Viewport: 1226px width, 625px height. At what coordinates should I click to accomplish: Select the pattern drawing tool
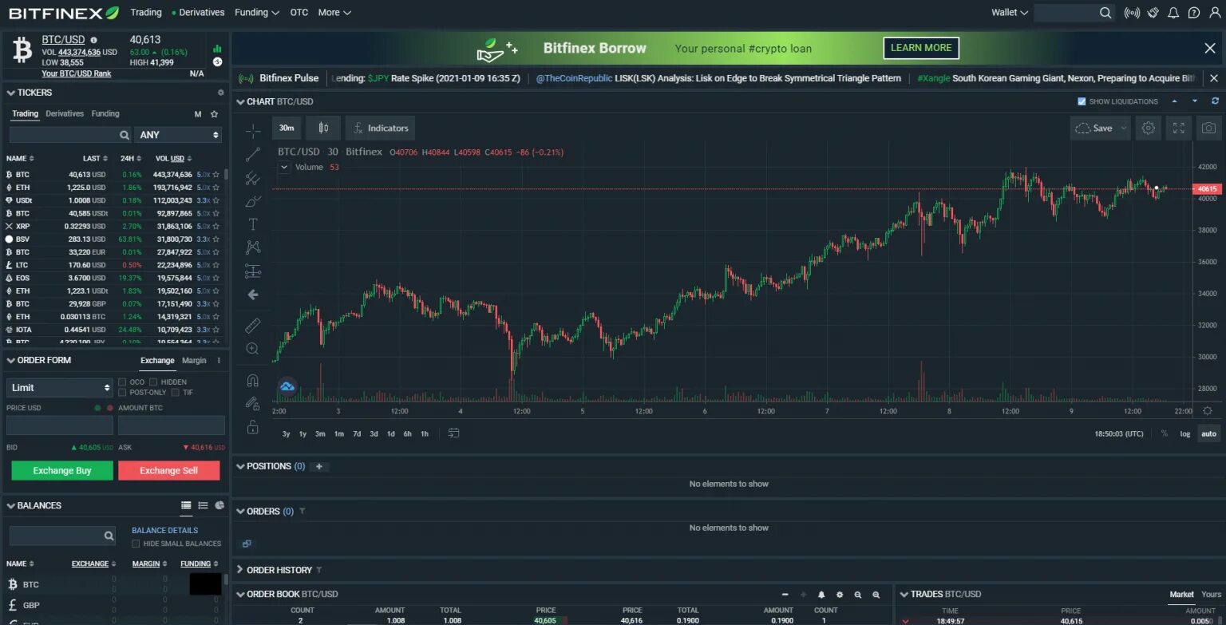coord(253,247)
